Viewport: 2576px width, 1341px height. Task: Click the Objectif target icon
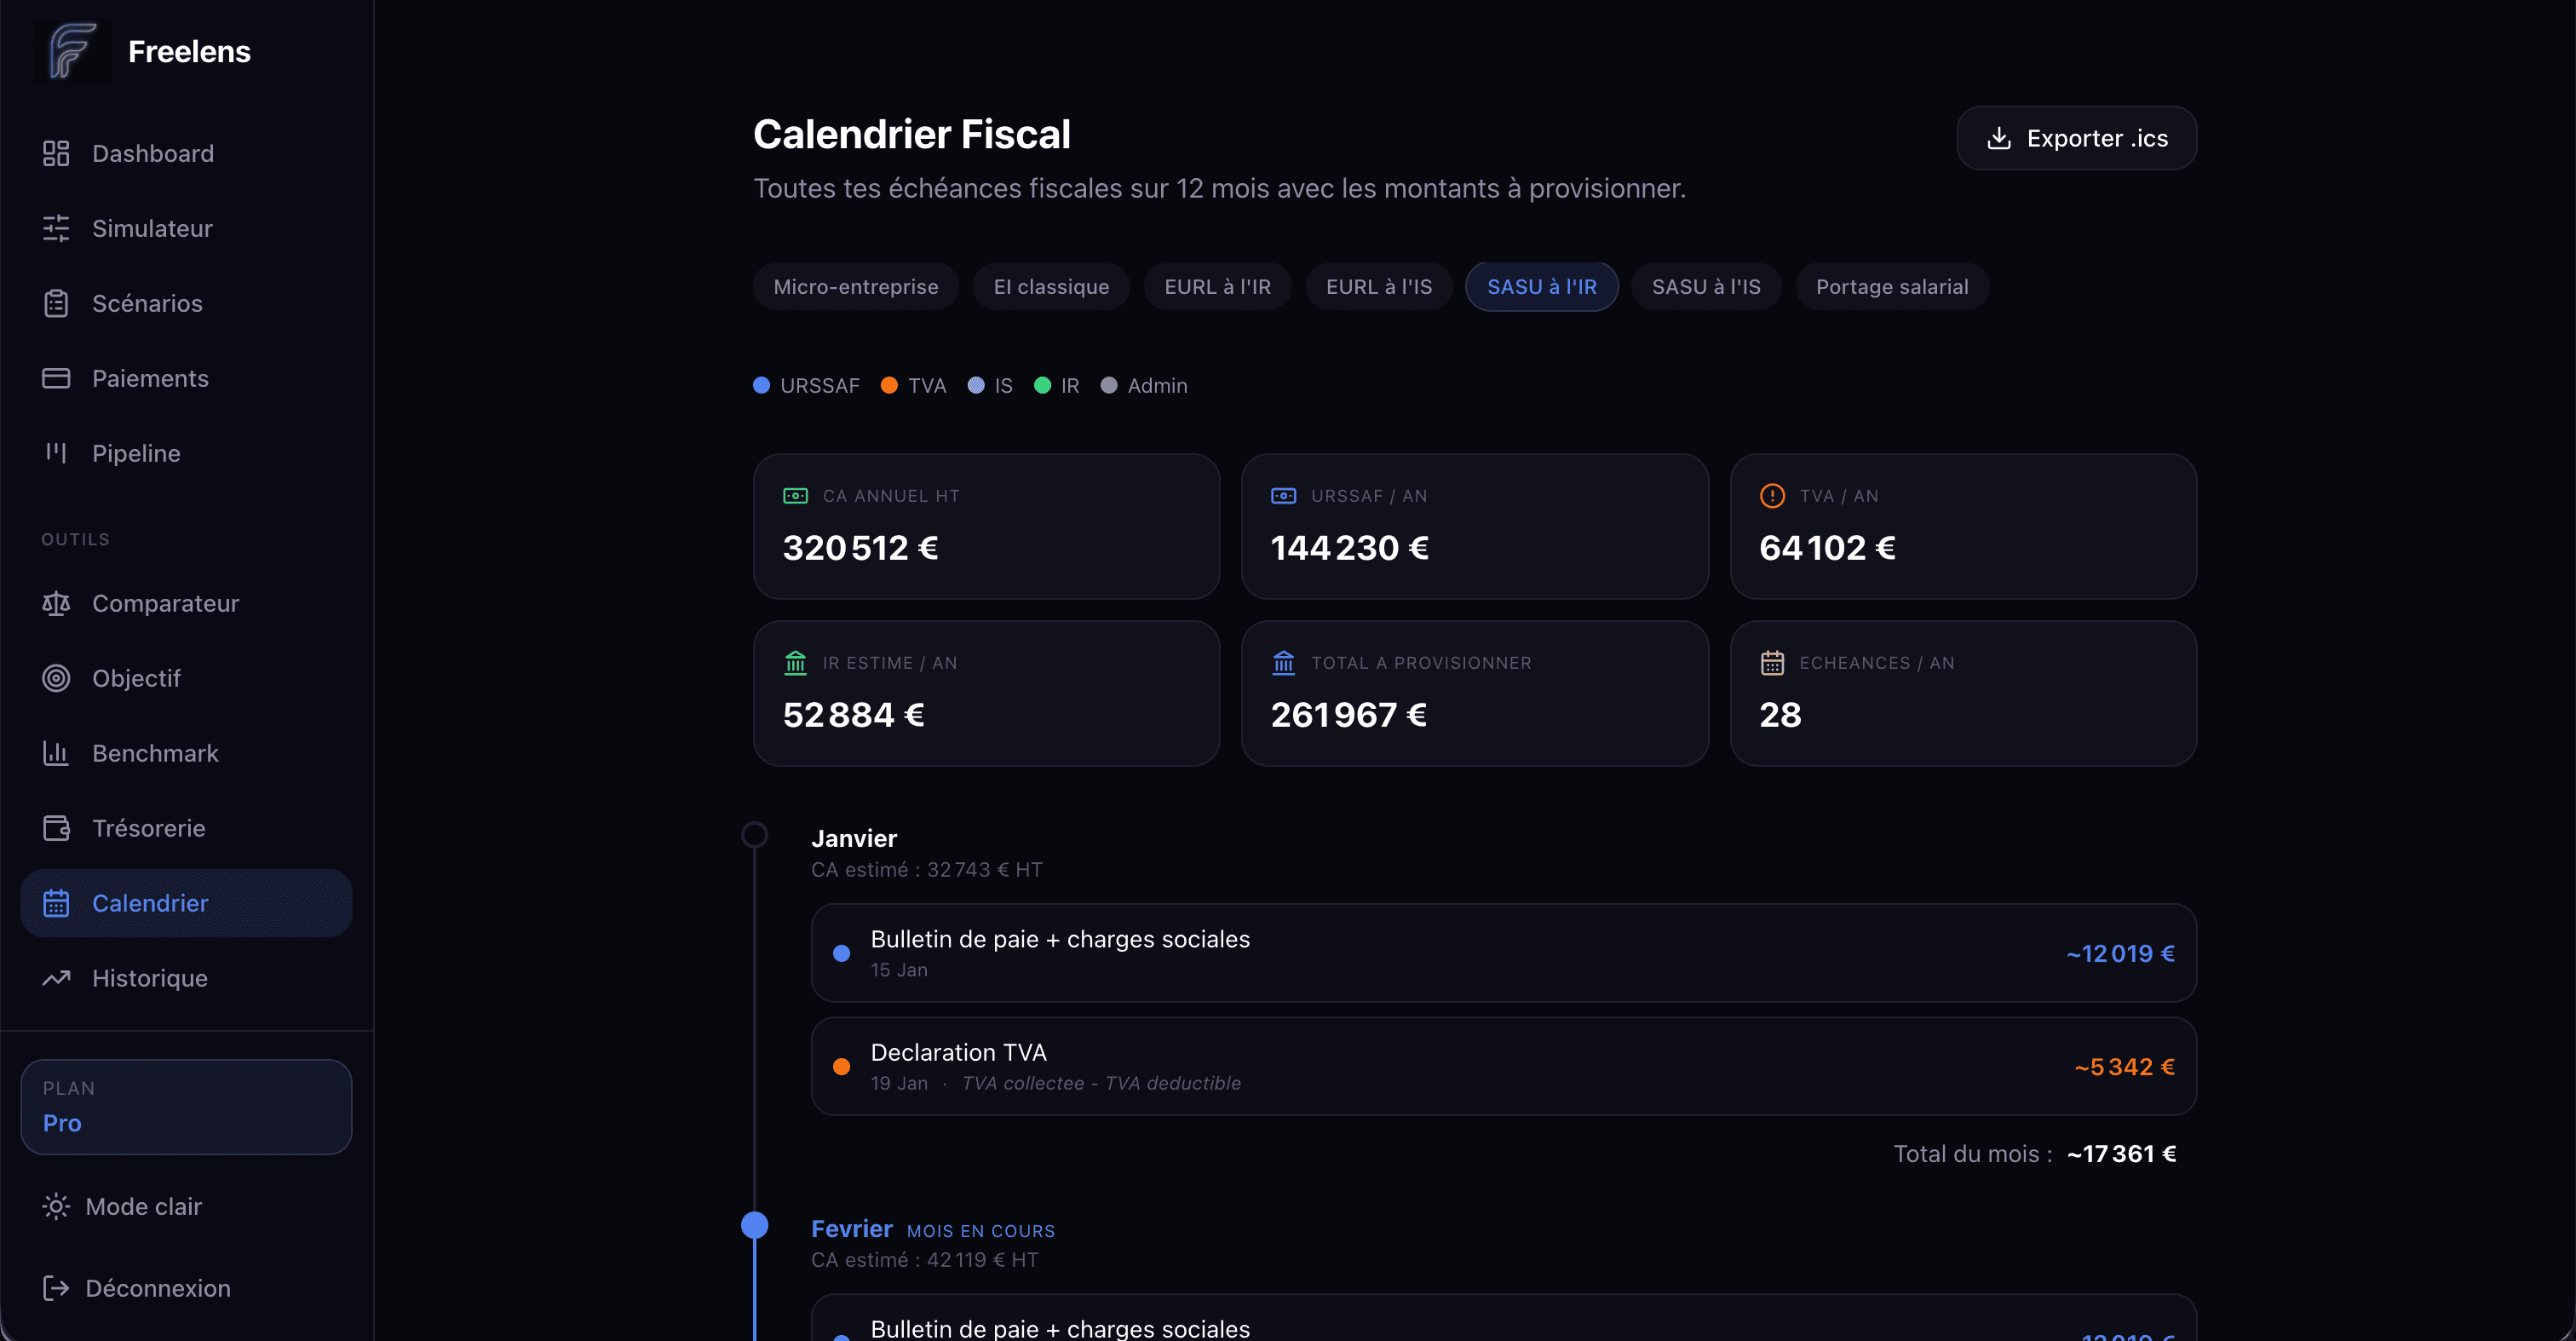[x=56, y=678]
